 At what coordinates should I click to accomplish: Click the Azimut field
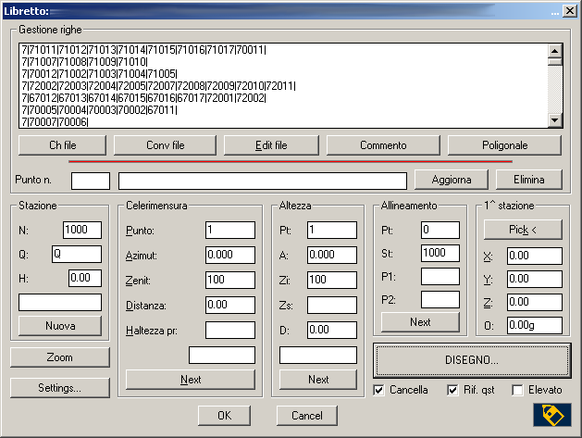[230, 256]
